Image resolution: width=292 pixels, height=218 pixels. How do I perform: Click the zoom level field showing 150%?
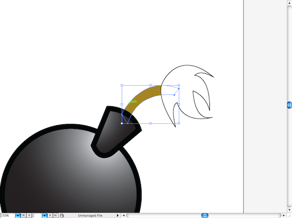click(8, 216)
